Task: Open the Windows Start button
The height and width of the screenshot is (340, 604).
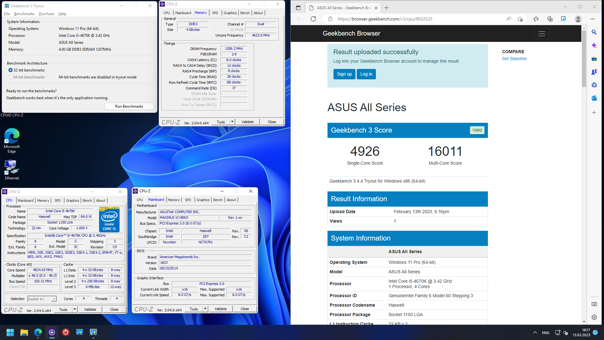Action: click(x=10, y=332)
